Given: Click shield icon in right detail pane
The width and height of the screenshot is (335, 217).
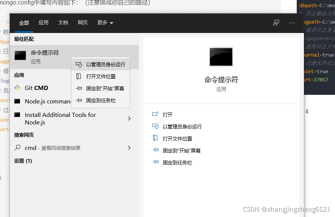Looking at the screenshot, I should 155,126.
